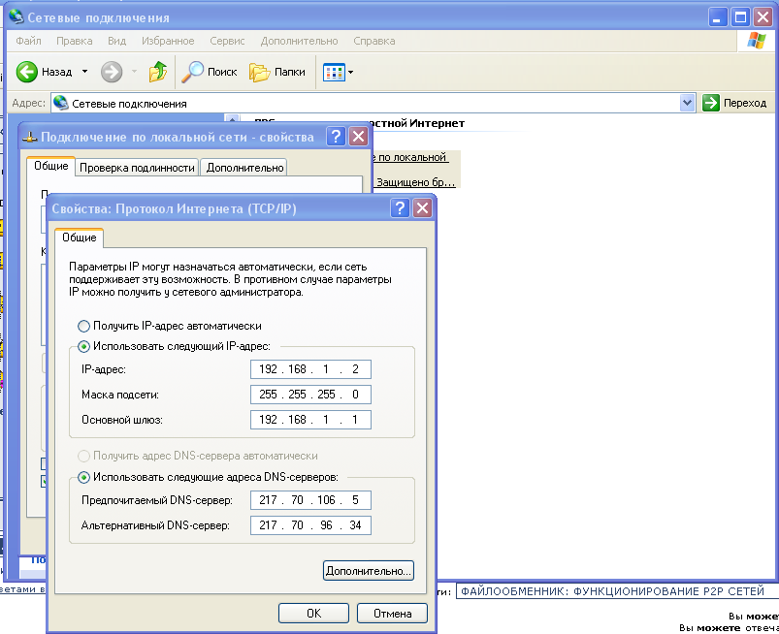Click the Дополнительно... button

click(368, 571)
